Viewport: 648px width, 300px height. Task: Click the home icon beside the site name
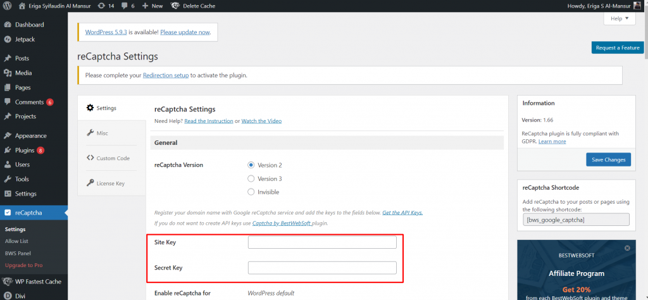(x=22, y=6)
